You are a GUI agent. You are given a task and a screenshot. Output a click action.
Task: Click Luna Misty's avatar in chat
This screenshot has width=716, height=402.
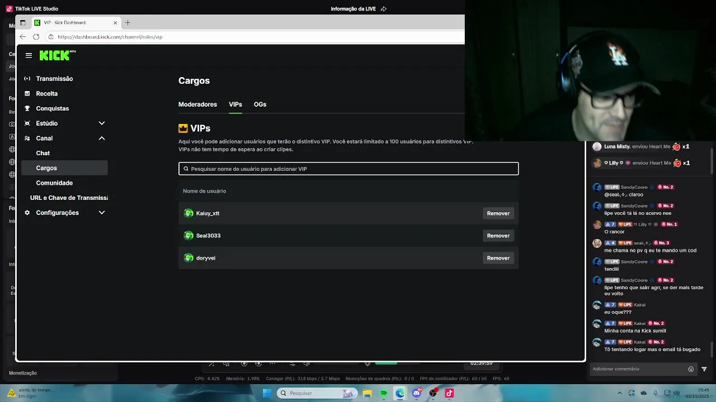pyautogui.click(x=597, y=146)
